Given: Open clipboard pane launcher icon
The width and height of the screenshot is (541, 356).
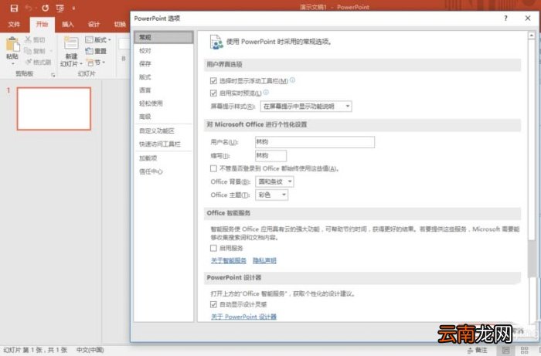Looking at the screenshot, I should pos(53,74).
